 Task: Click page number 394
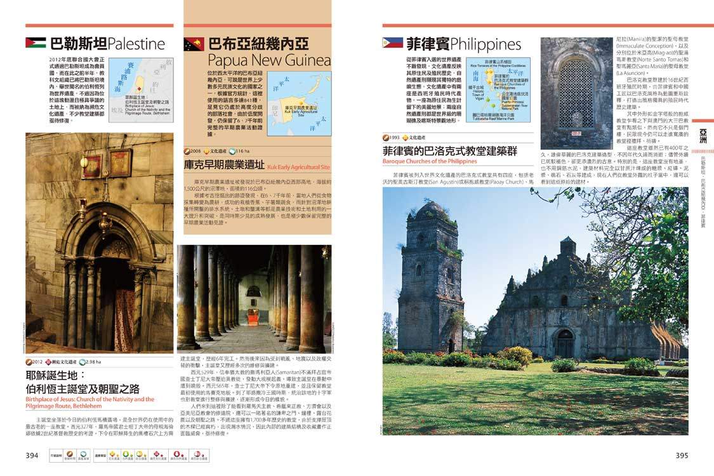32,455
